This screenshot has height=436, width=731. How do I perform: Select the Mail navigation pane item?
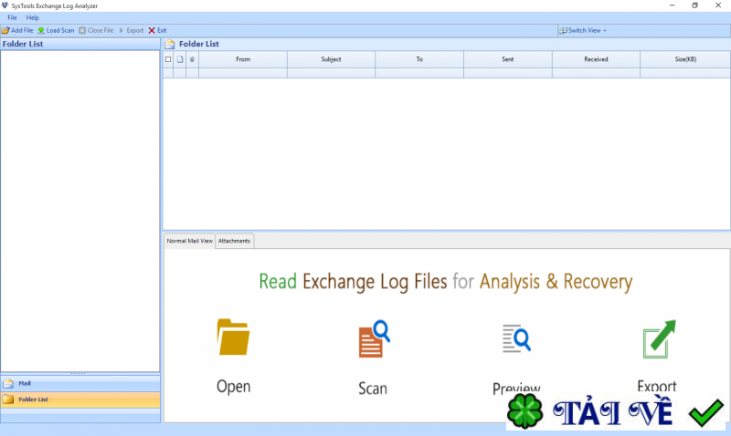(80, 383)
